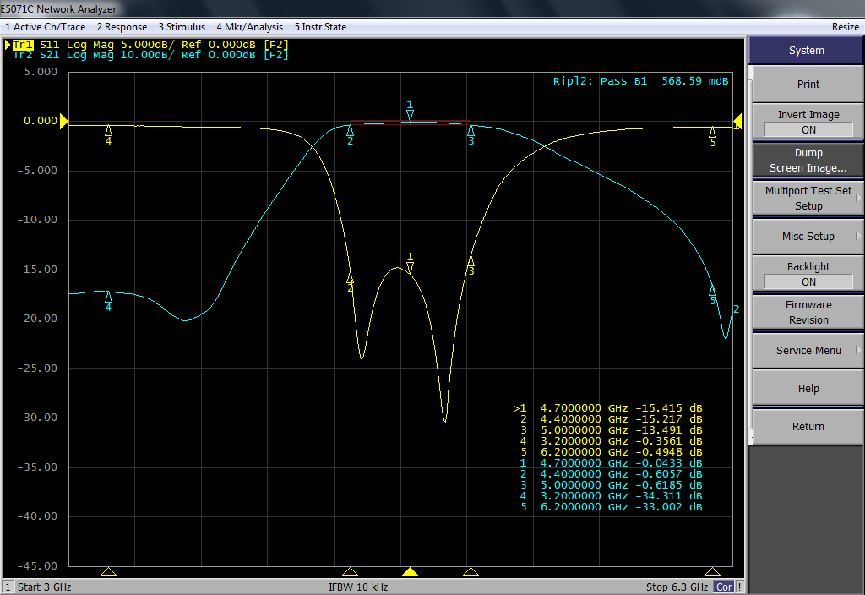Click yellow marker 1 on S11 trace
This screenshot has height=595, width=865.
tap(410, 268)
